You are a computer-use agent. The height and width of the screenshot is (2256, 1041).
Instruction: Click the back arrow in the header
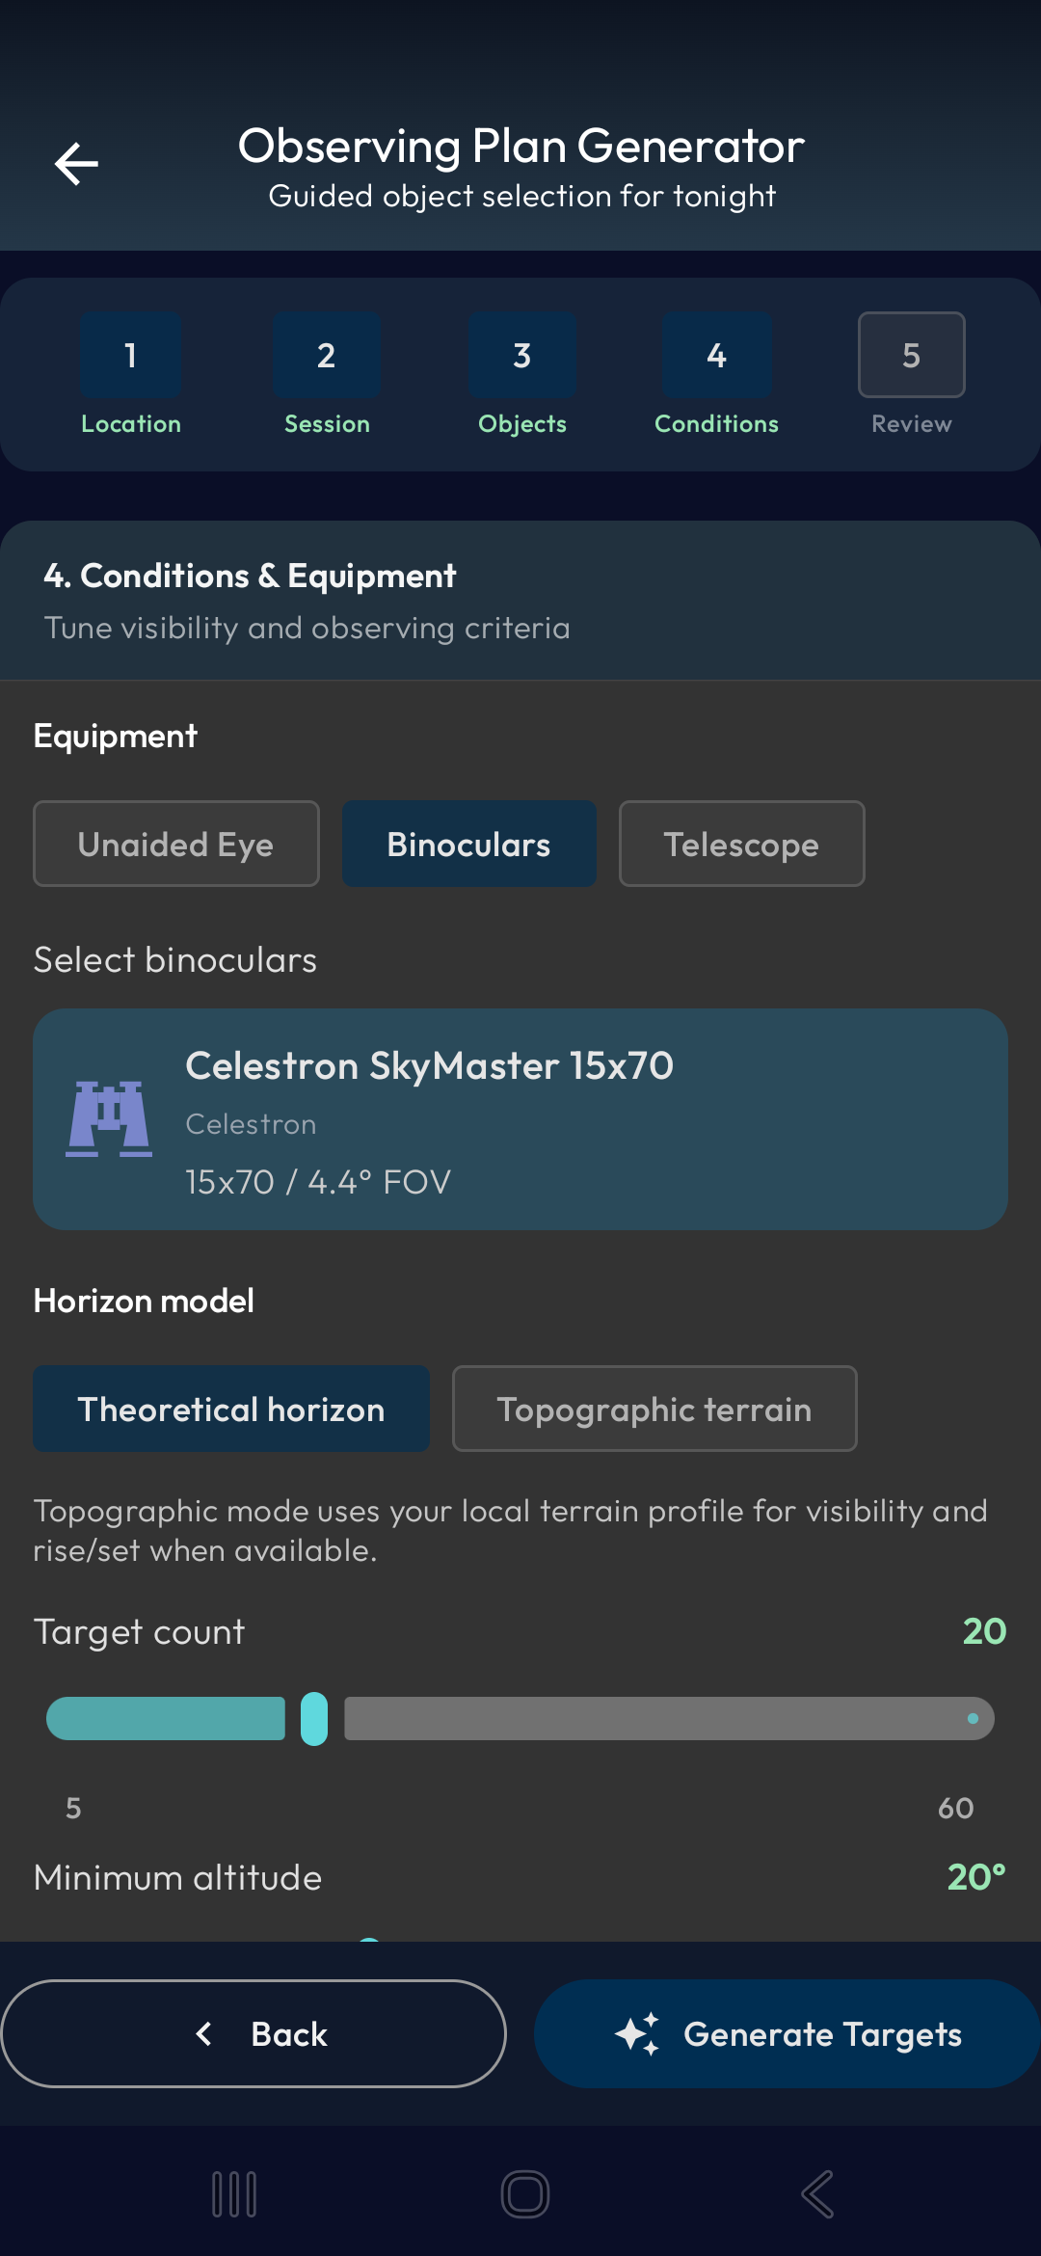[x=75, y=163]
